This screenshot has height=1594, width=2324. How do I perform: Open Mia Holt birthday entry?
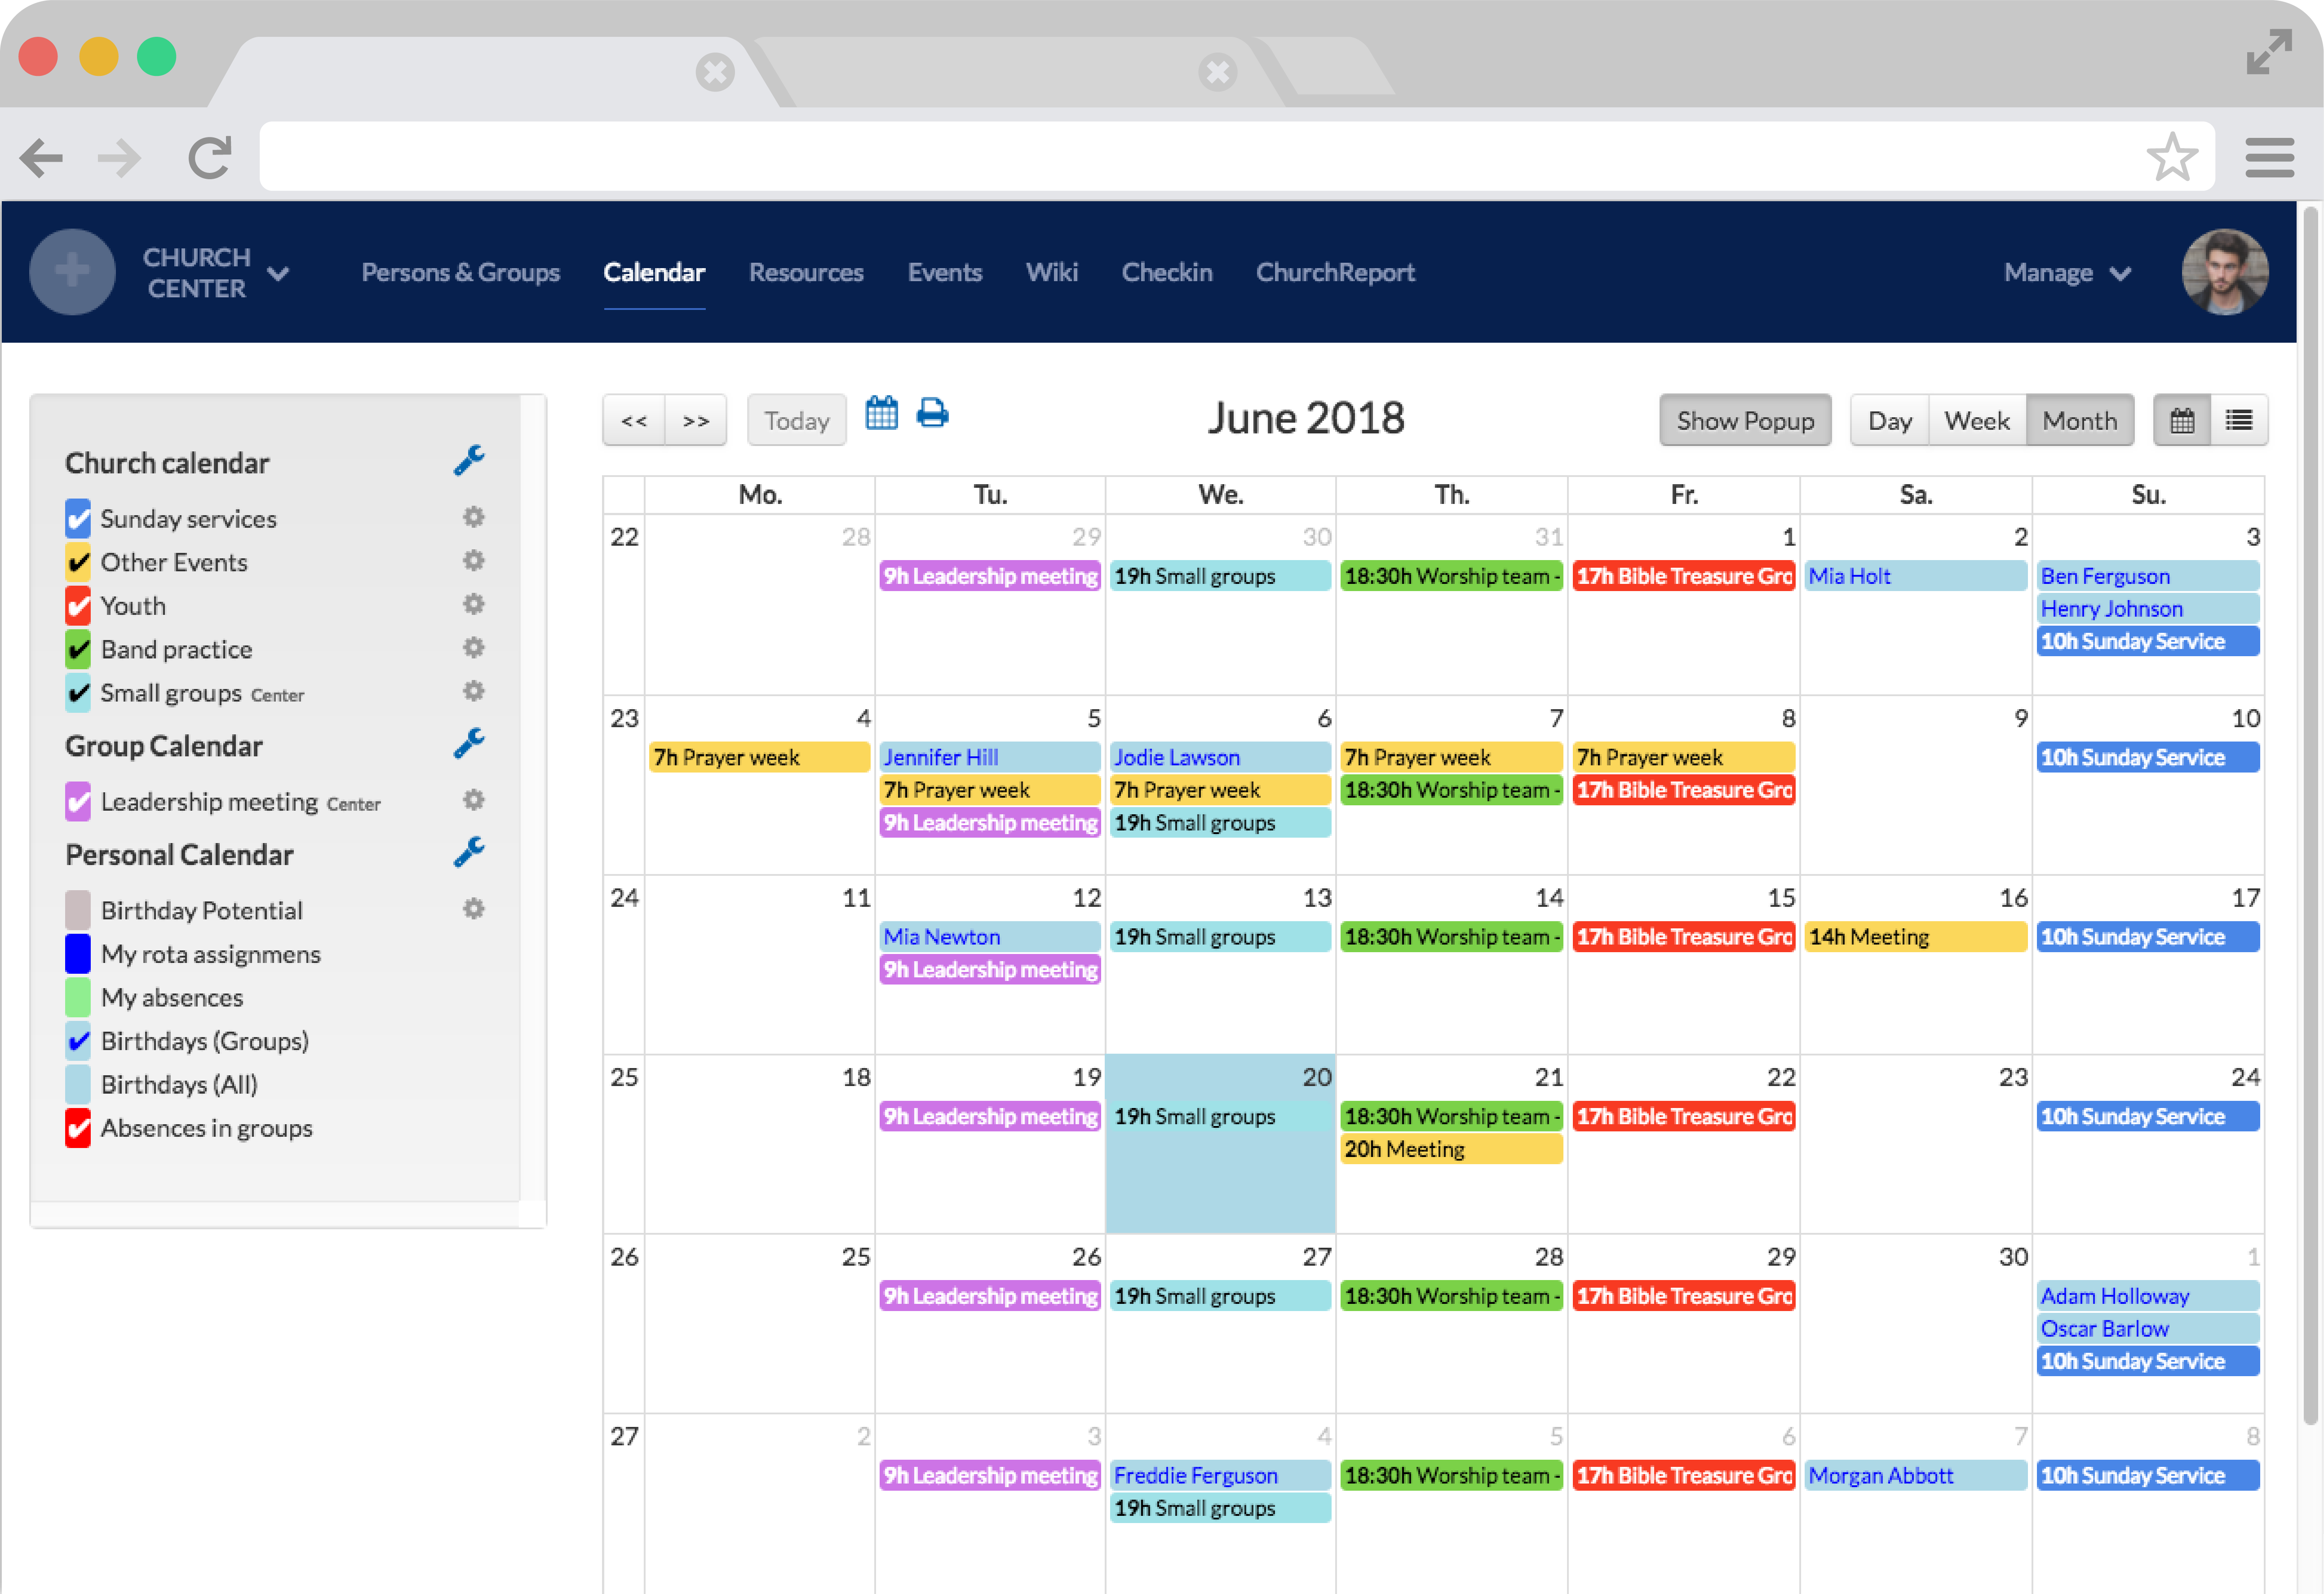point(1915,576)
